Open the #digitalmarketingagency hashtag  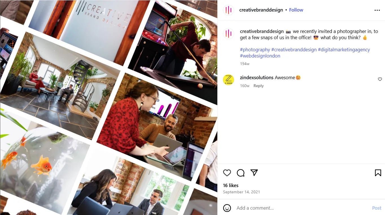tap(344, 50)
